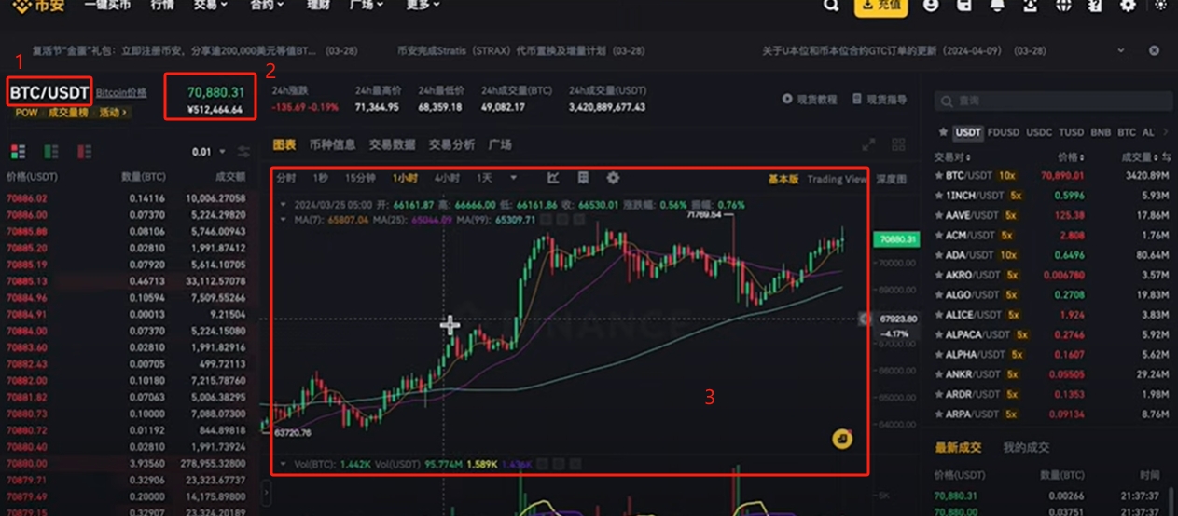The image size is (1178, 516).
Task: Open the 一键买币 menu item
Action: click(105, 5)
